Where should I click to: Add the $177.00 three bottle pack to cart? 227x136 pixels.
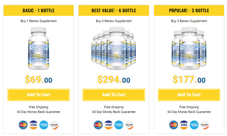click(189, 95)
